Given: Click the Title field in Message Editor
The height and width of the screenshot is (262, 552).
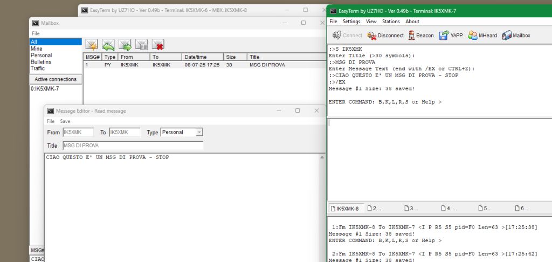Looking at the screenshot, I should [133, 146].
